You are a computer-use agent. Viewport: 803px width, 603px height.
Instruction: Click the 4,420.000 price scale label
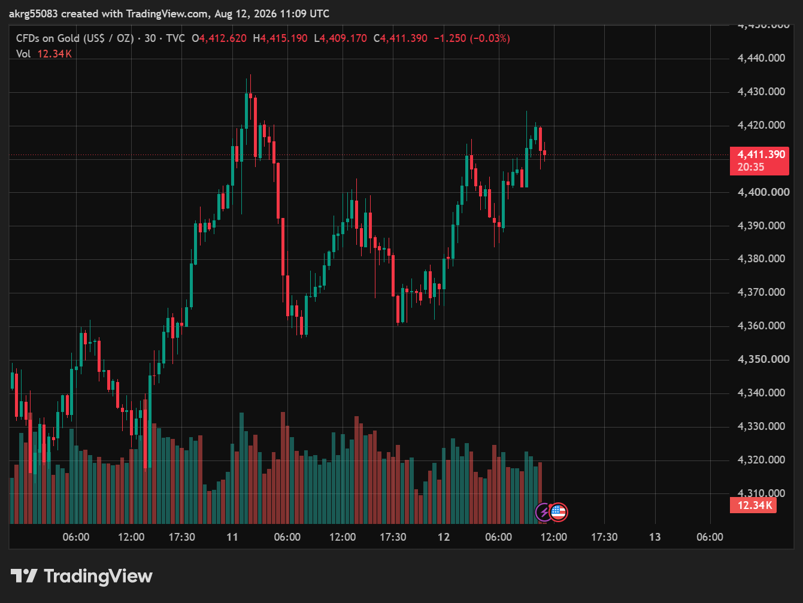point(761,125)
